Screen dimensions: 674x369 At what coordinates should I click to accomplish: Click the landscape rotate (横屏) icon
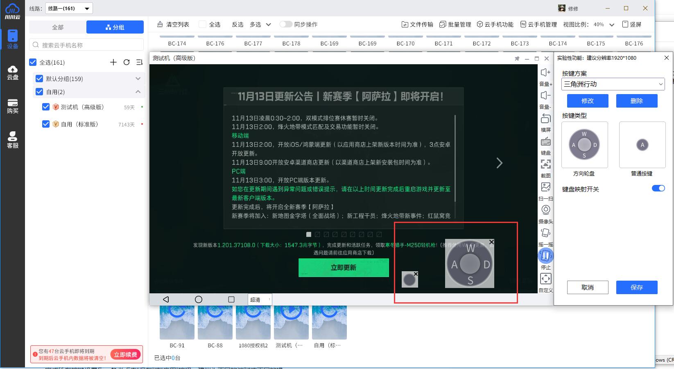(x=545, y=119)
